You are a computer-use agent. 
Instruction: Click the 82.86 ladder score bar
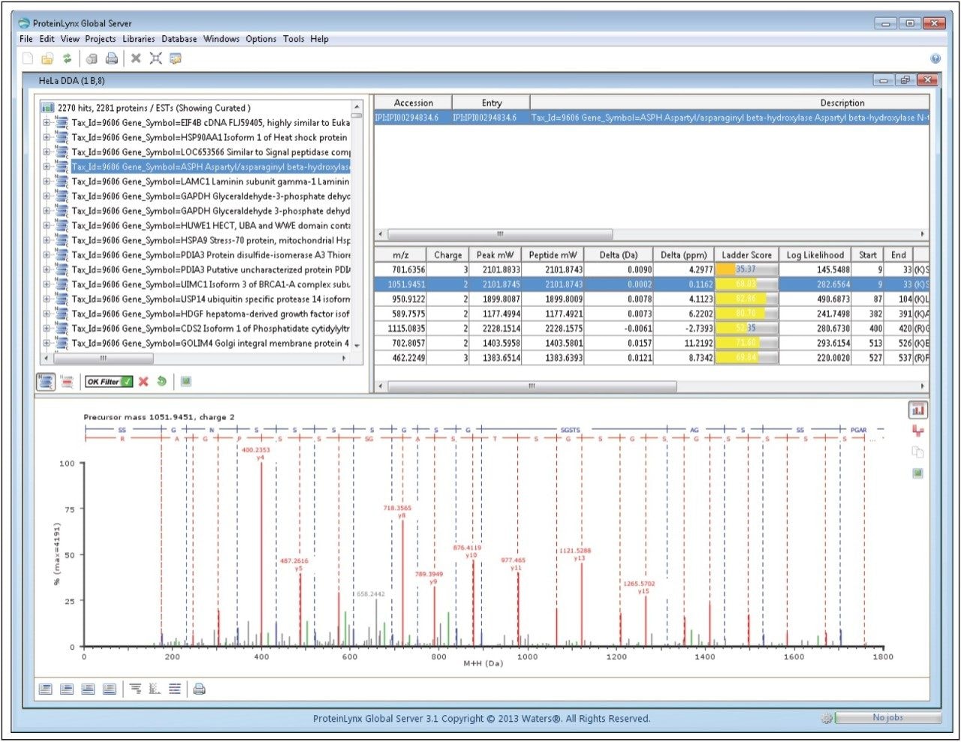click(746, 299)
